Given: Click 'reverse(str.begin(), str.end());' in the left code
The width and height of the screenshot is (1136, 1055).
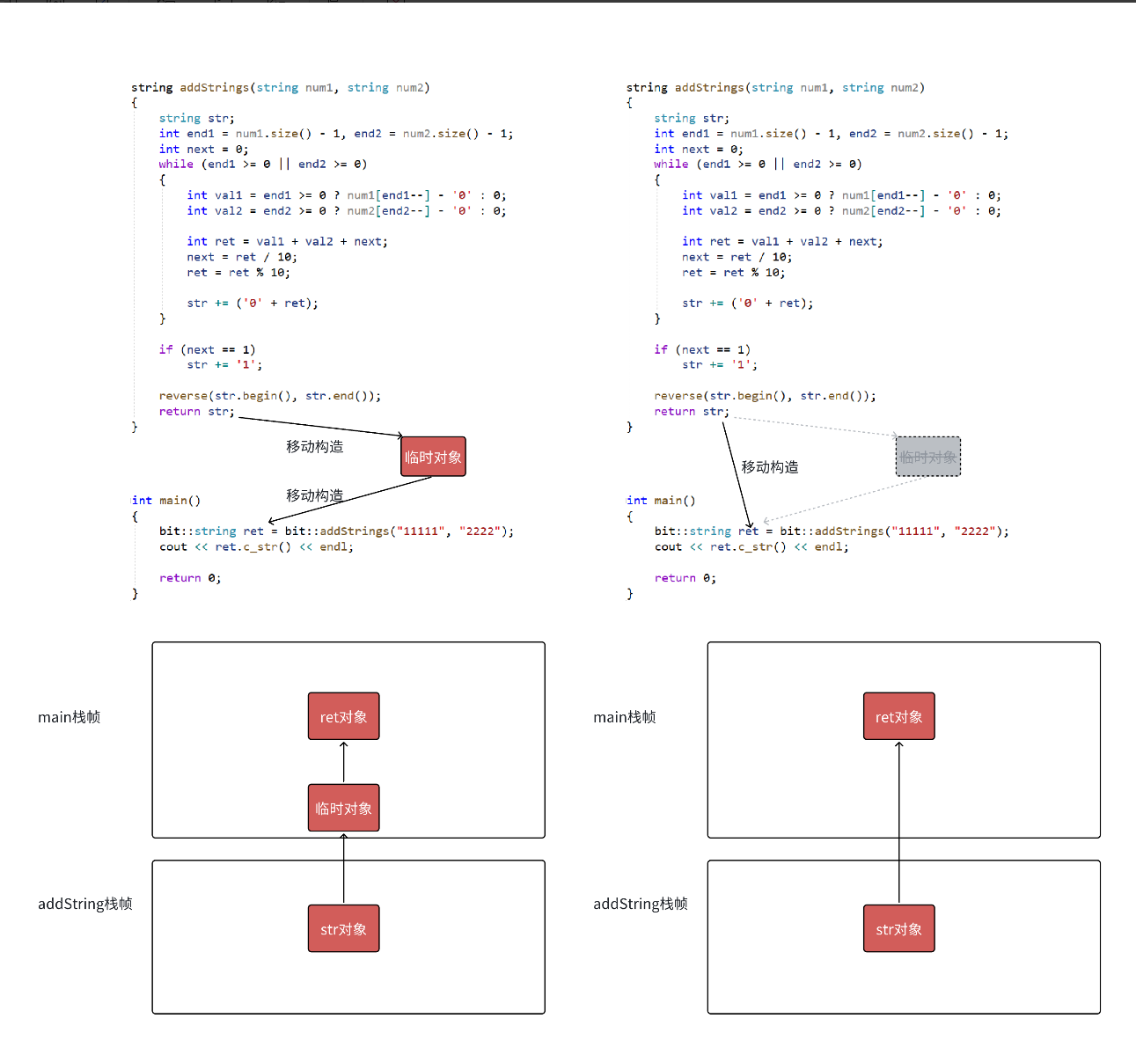Looking at the screenshot, I should pyautogui.click(x=270, y=396).
